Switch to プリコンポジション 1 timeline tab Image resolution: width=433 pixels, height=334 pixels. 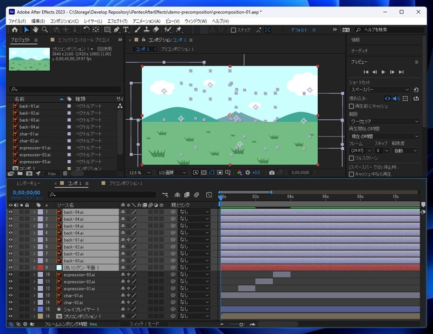click(x=126, y=183)
